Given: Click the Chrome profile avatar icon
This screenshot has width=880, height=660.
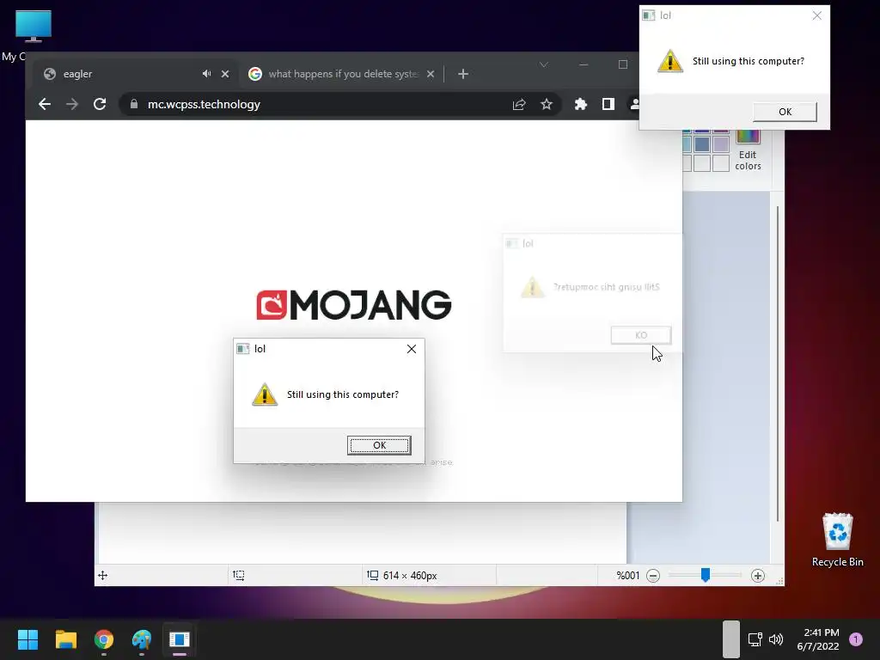Looking at the screenshot, I should [634, 104].
